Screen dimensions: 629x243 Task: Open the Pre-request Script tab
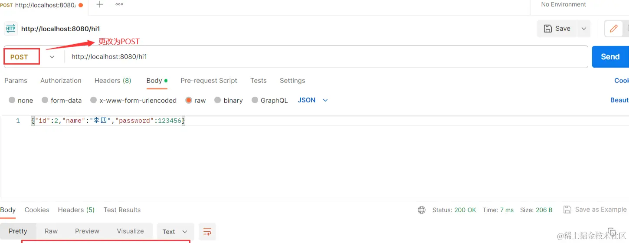(x=209, y=81)
